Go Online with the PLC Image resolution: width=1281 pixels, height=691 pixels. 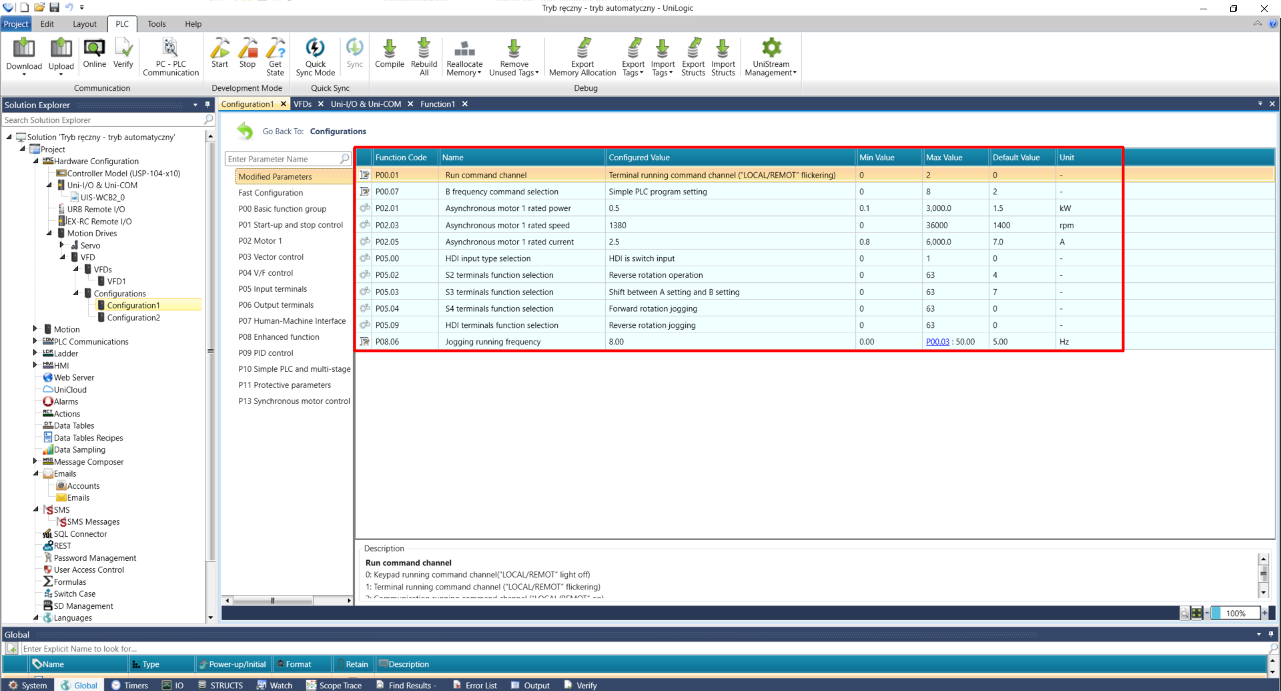(x=94, y=53)
